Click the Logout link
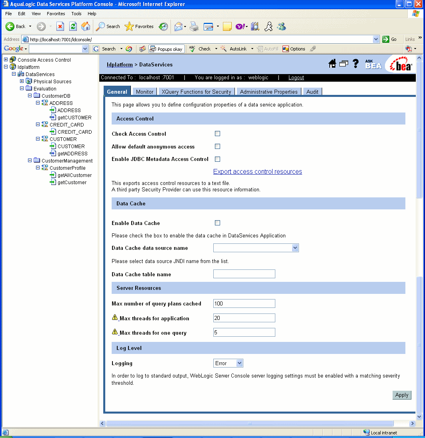Image resolution: width=425 pixels, height=438 pixels. (x=296, y=78)
